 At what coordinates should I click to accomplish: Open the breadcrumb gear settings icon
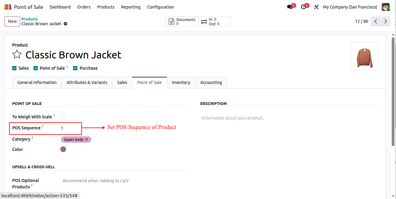click(x=65, y=24)
